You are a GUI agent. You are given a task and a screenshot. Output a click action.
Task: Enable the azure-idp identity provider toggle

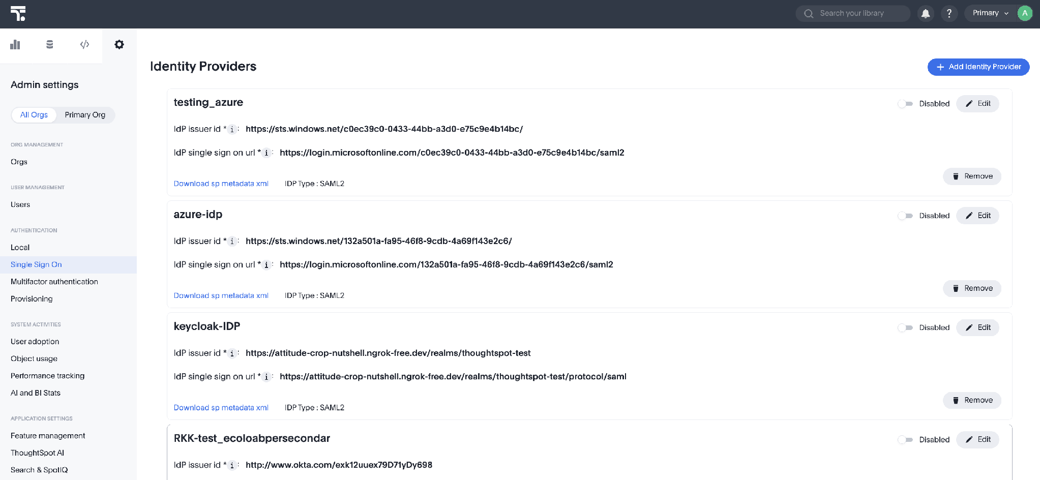tap(905, 216)
